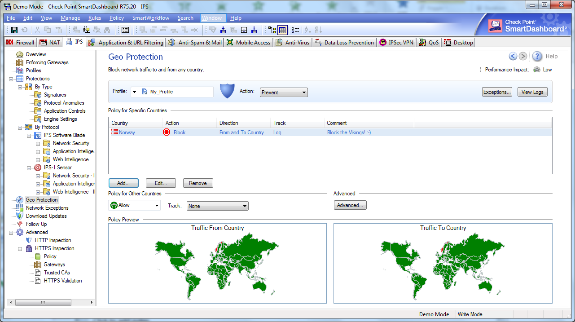575x322 pixels.
Task: Click the Edit... button
Action: [x=161, y=183]
